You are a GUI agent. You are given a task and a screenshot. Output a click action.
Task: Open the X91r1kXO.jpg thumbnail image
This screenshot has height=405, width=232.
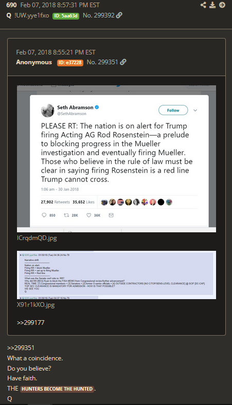[116, 275]
